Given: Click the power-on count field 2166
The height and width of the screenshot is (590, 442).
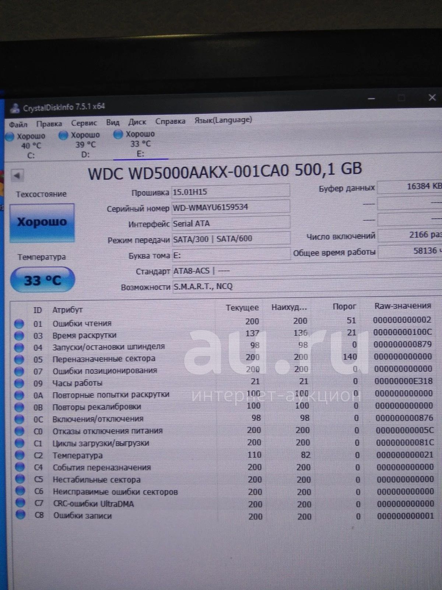Looking at the screenshot, I should [410, 235].
